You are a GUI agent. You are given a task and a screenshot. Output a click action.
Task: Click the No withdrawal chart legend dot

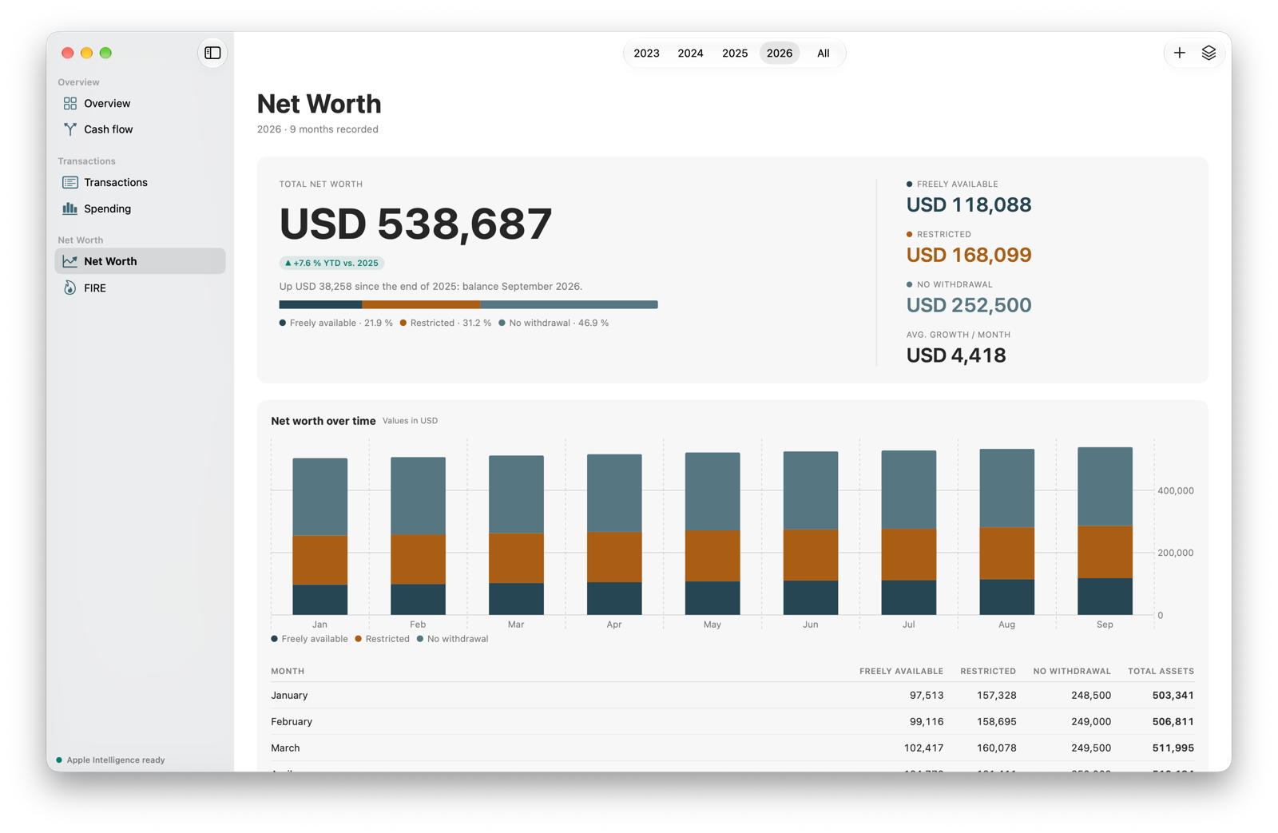click(x=420, y=639)
